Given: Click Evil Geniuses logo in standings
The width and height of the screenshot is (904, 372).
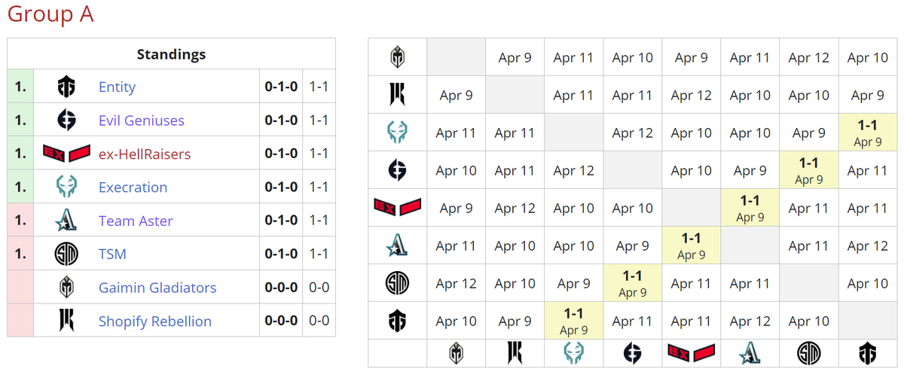Looking at the screenshot, I should tap(66, 120).
